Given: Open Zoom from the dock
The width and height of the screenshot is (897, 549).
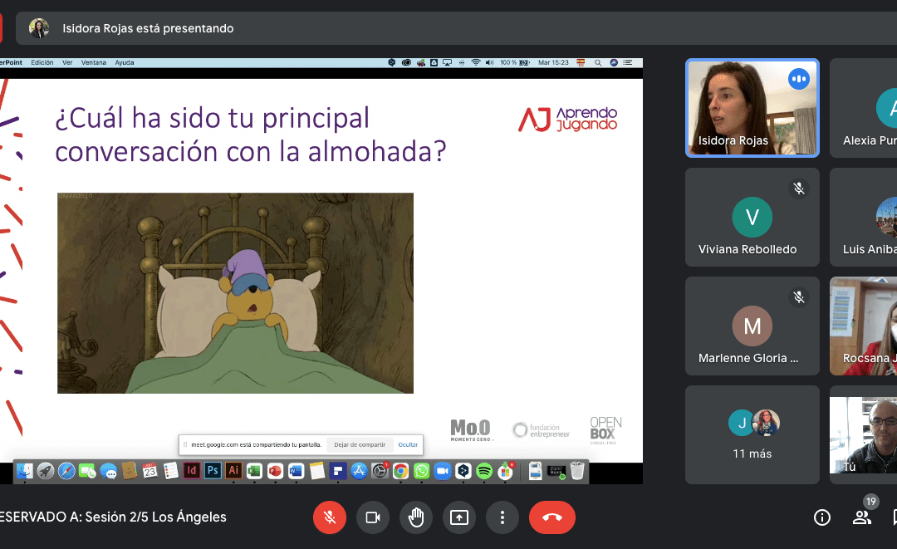Looking at the screenshot, I should coord(442,471).
